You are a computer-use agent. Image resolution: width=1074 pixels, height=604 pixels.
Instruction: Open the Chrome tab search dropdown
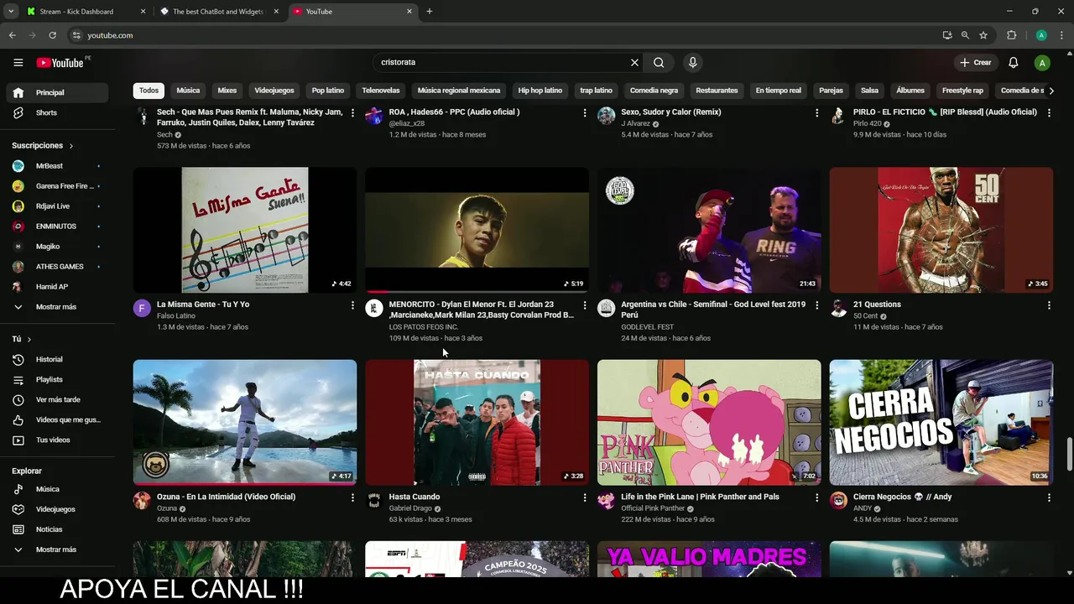click(x=11, y=11)
